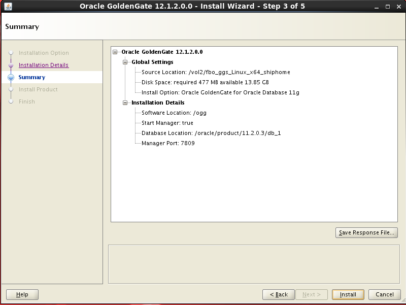Click the Installation Option step label
This screenshot has width=406, height=305.
44,53
